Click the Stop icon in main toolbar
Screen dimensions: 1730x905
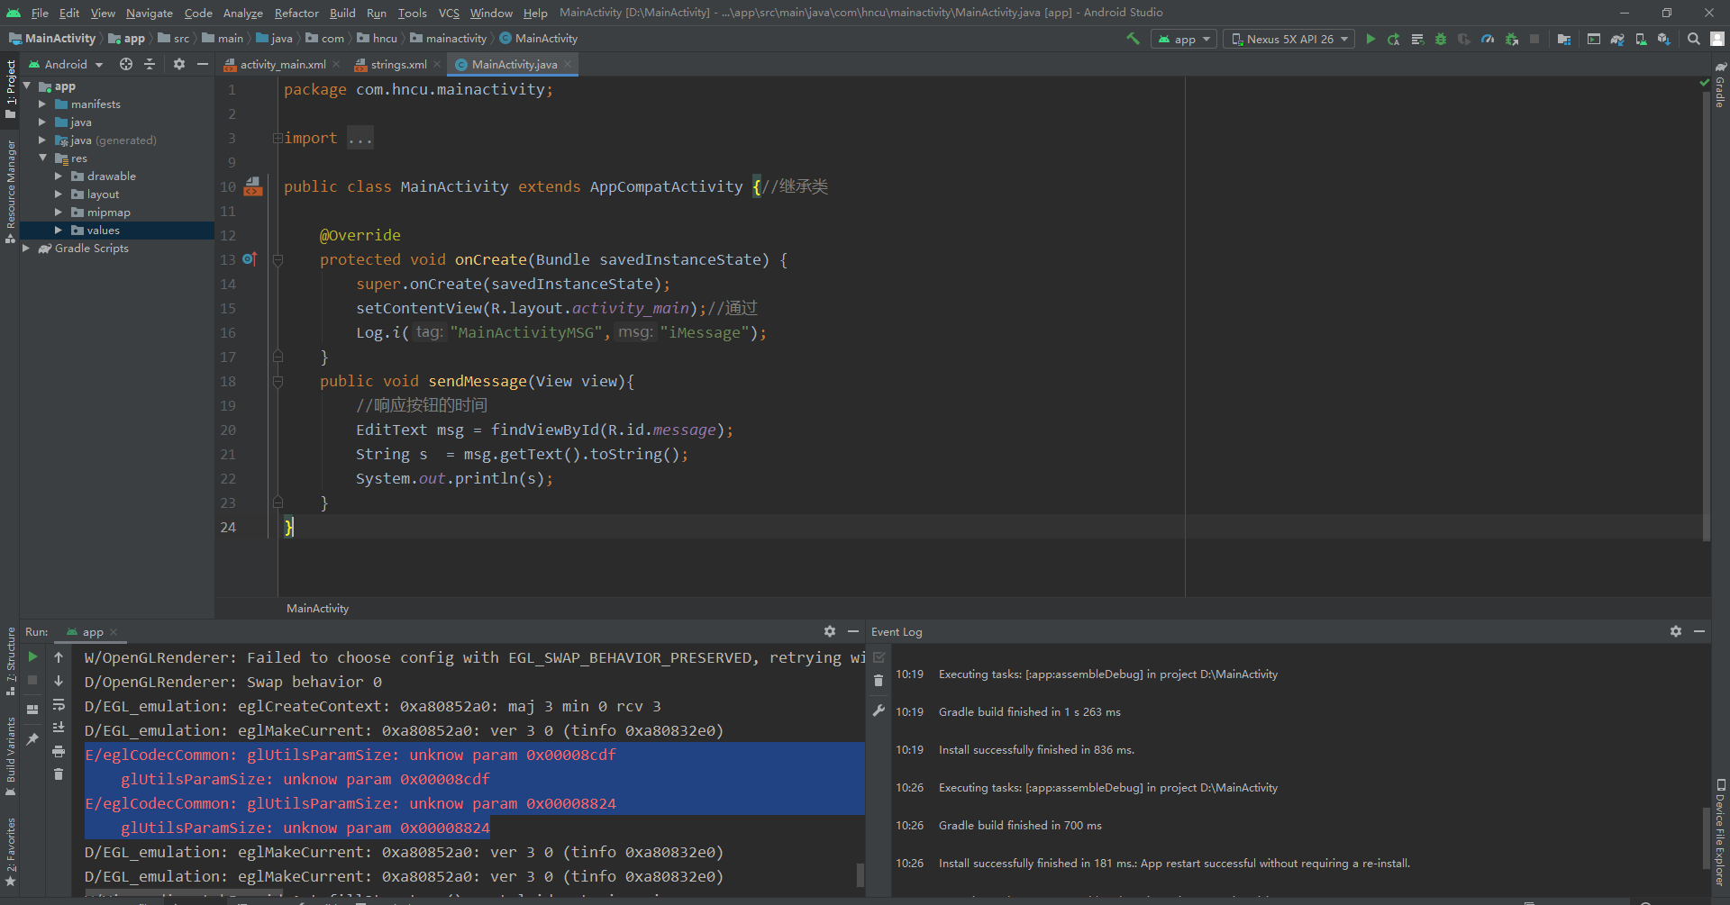click(x=1534, y=39)
